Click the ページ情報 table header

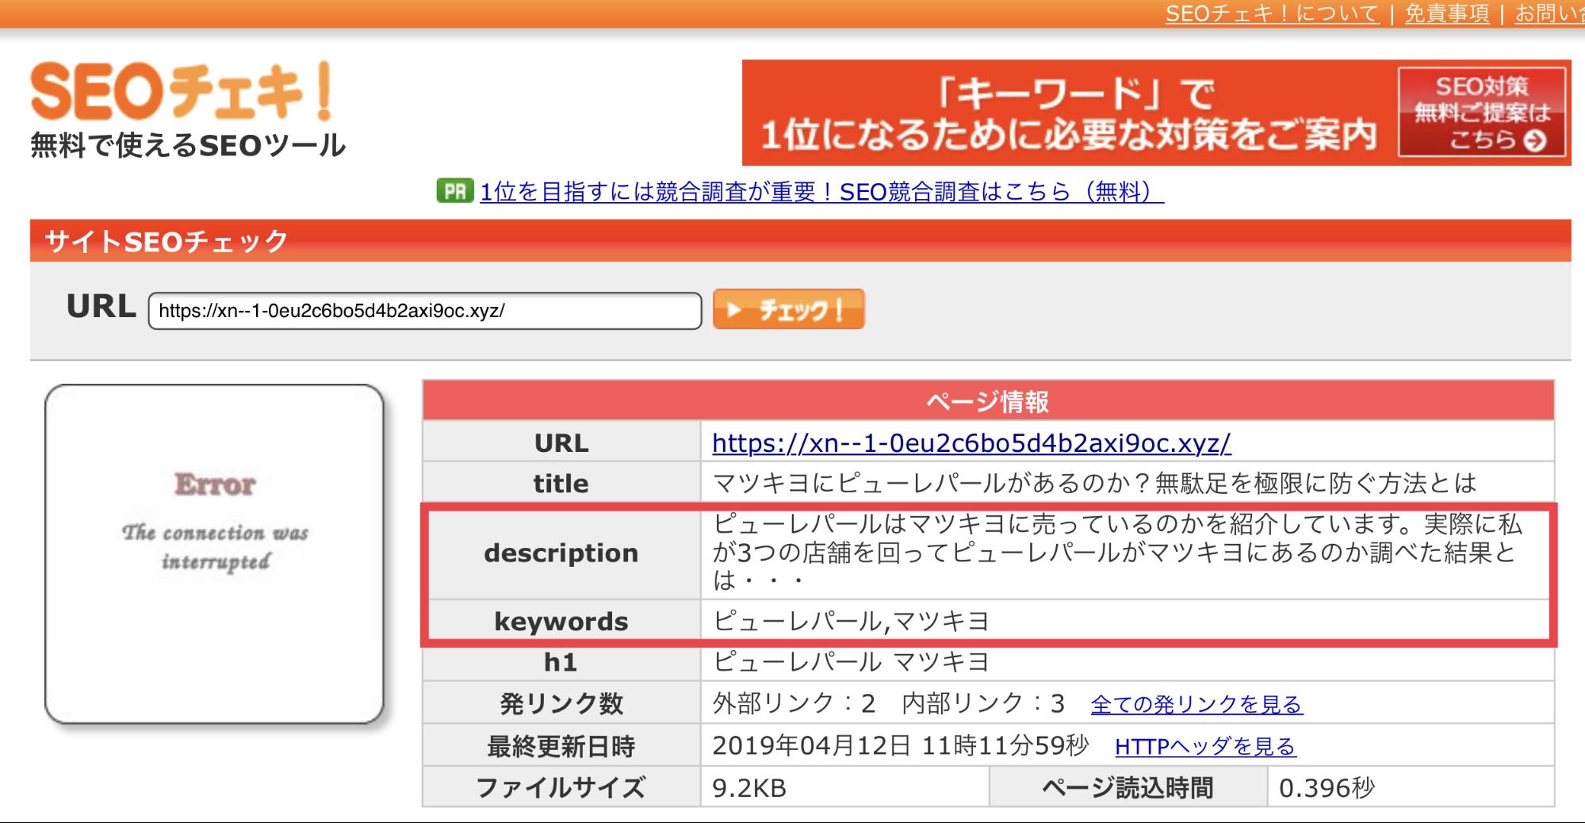pos(988,401)
